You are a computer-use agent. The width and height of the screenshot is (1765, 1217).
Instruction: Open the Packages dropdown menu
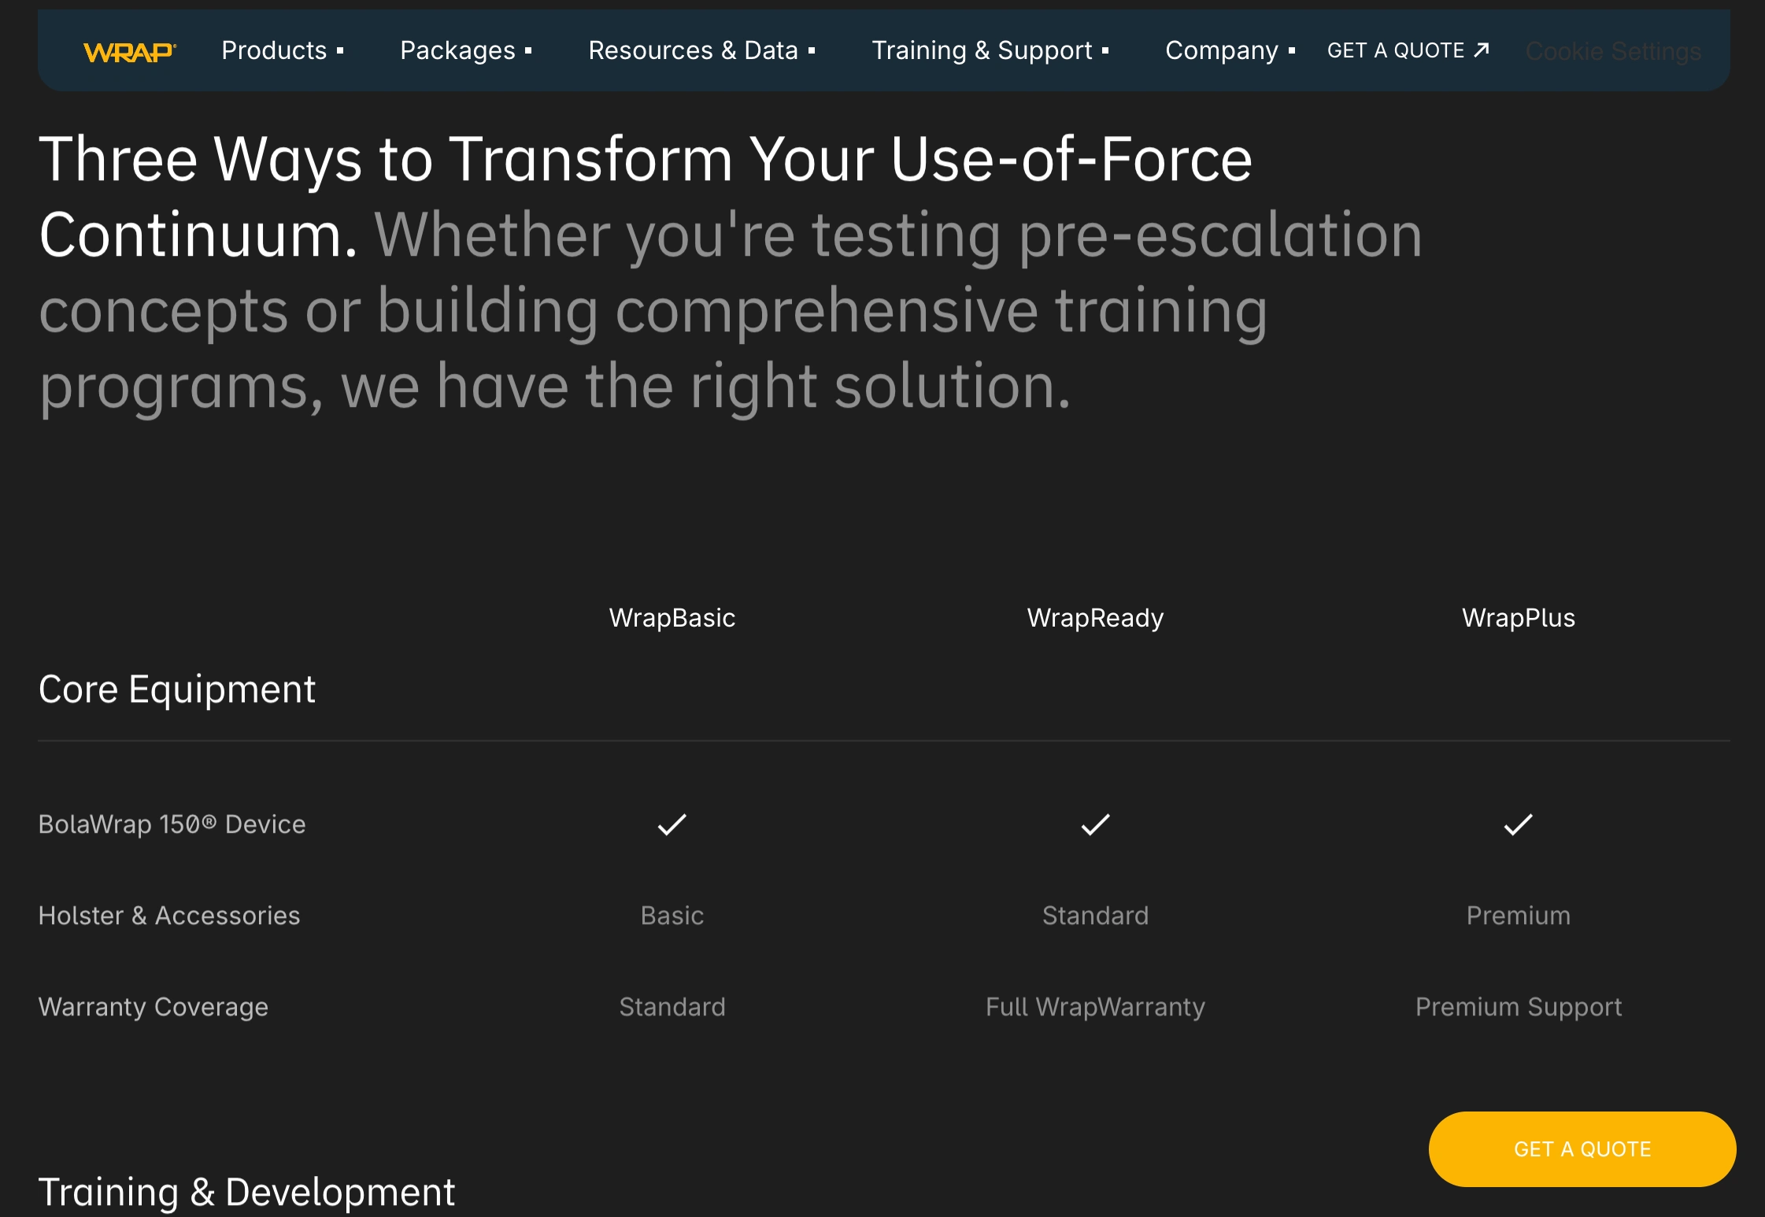coord(466,50)
